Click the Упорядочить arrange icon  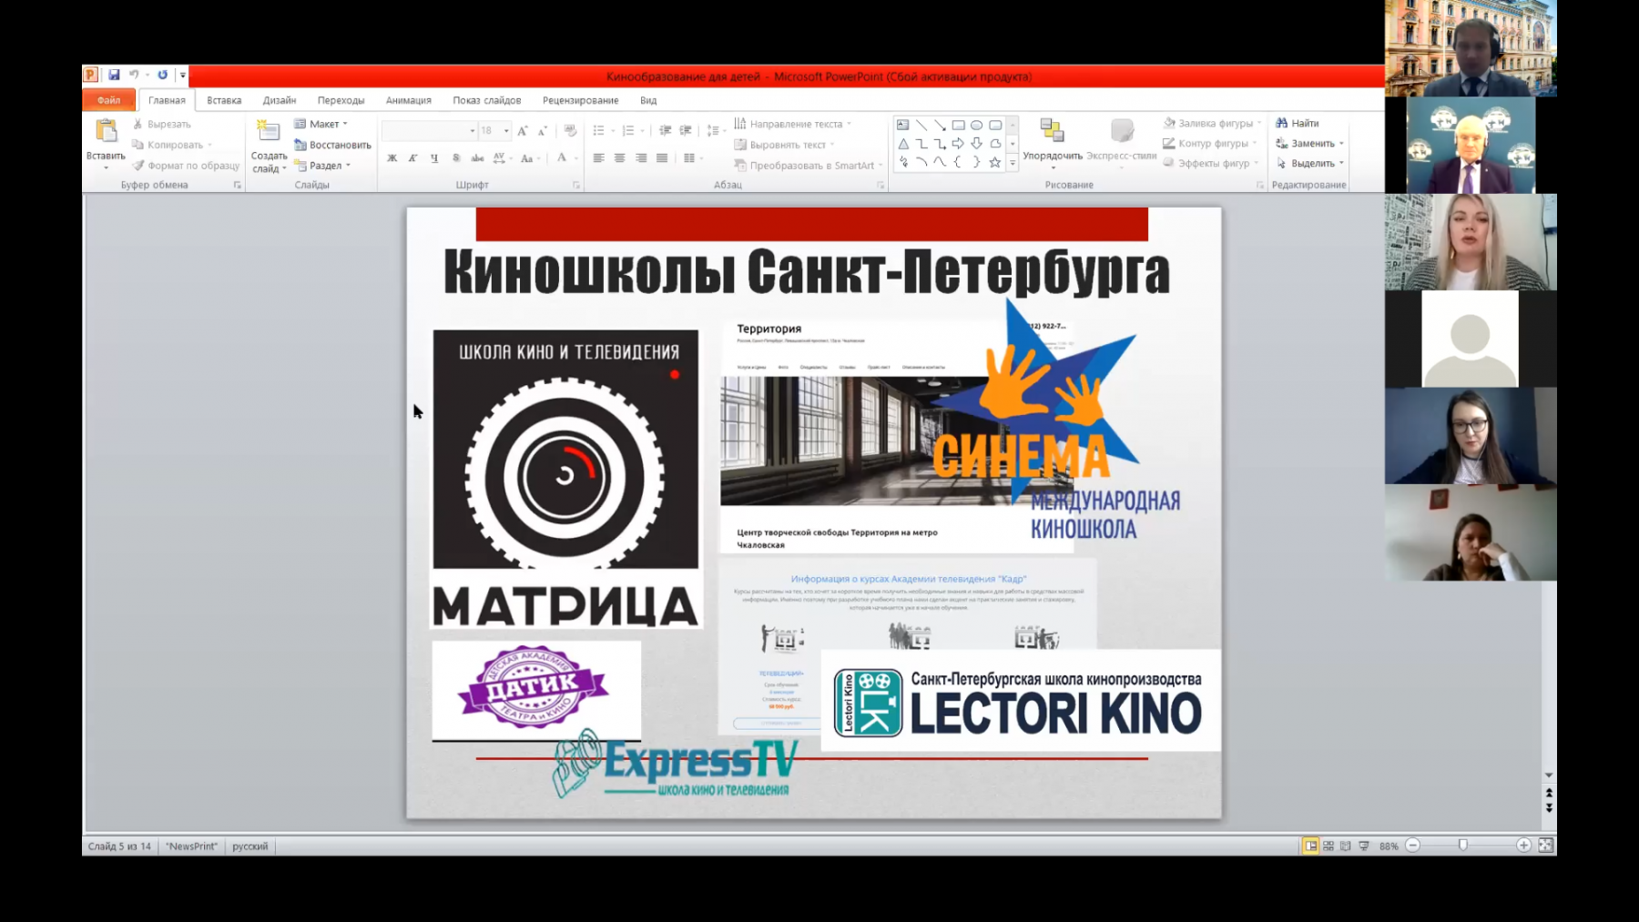click(1052, 131)
